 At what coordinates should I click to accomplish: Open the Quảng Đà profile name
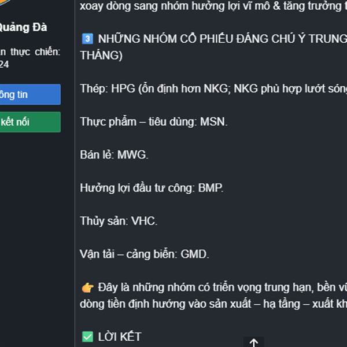click(23, 27)
